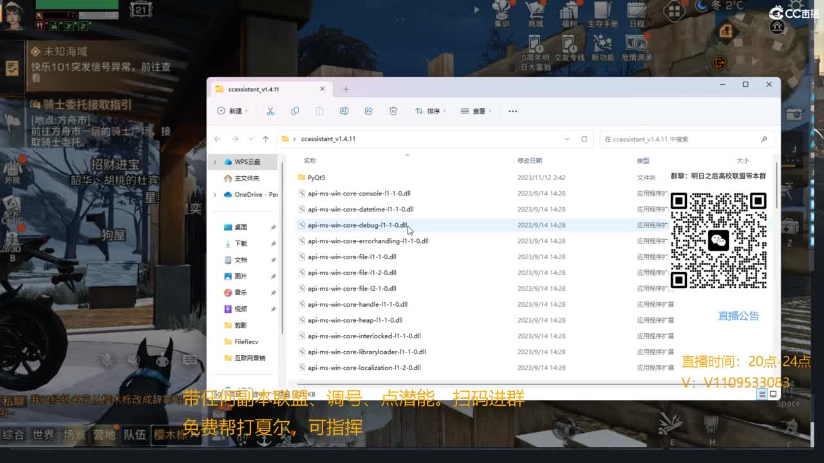Select the 营地 chat channel tab

[x=104, y=435]
